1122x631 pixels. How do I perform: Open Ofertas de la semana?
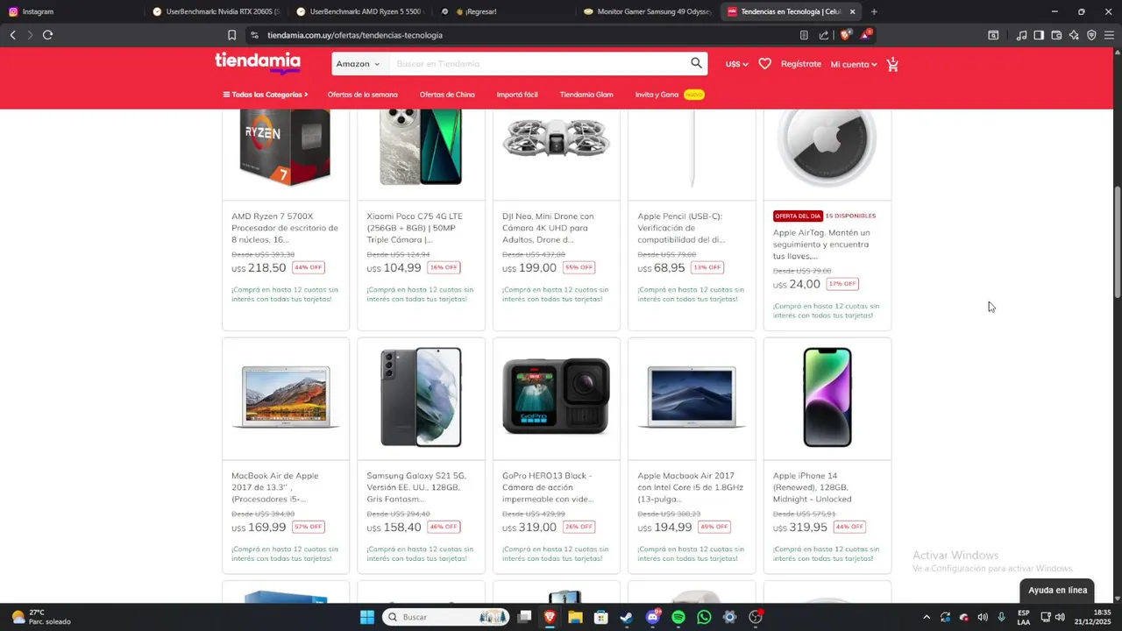362,95
